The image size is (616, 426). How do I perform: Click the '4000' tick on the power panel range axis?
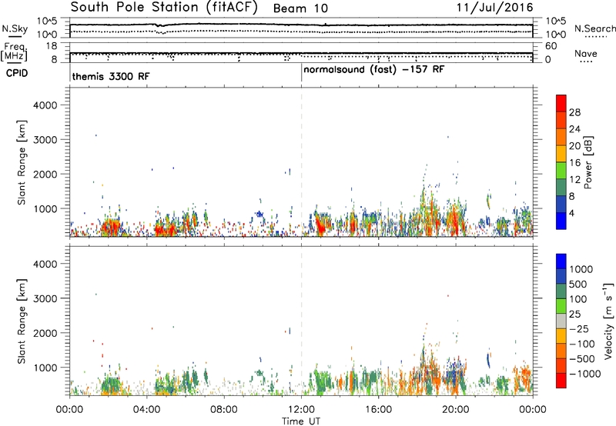click(45, 105)
